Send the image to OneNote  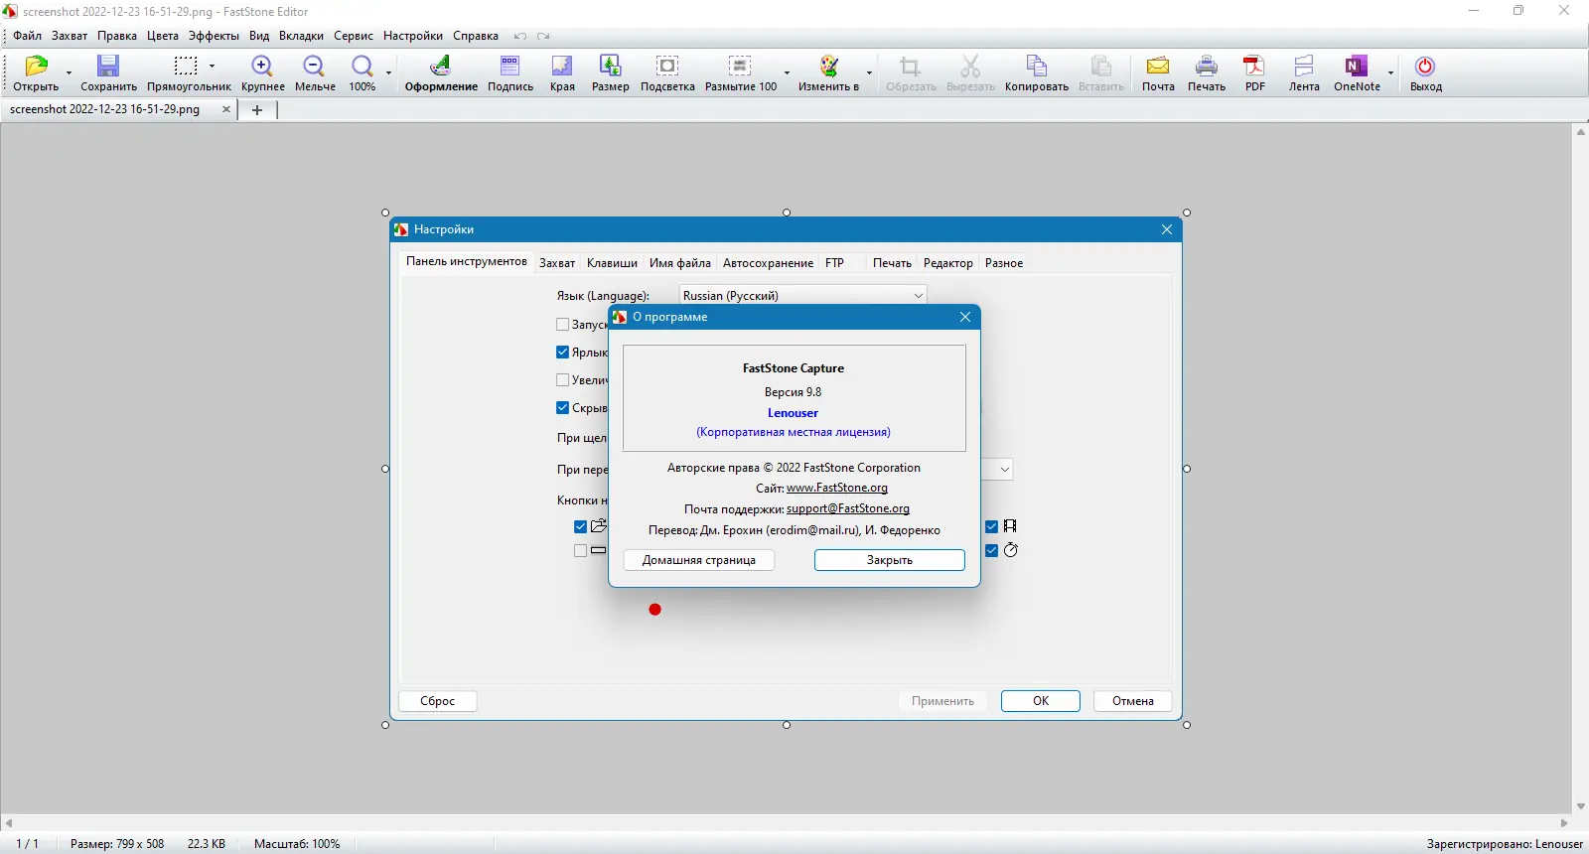tap(1357, 67)
